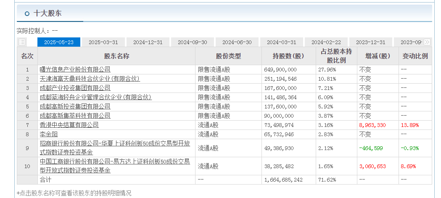Image resolution: width=441 pixels, height=198 pixels.
Task: Click the holding value 38,285,482
Action: [x=279, y=166]
